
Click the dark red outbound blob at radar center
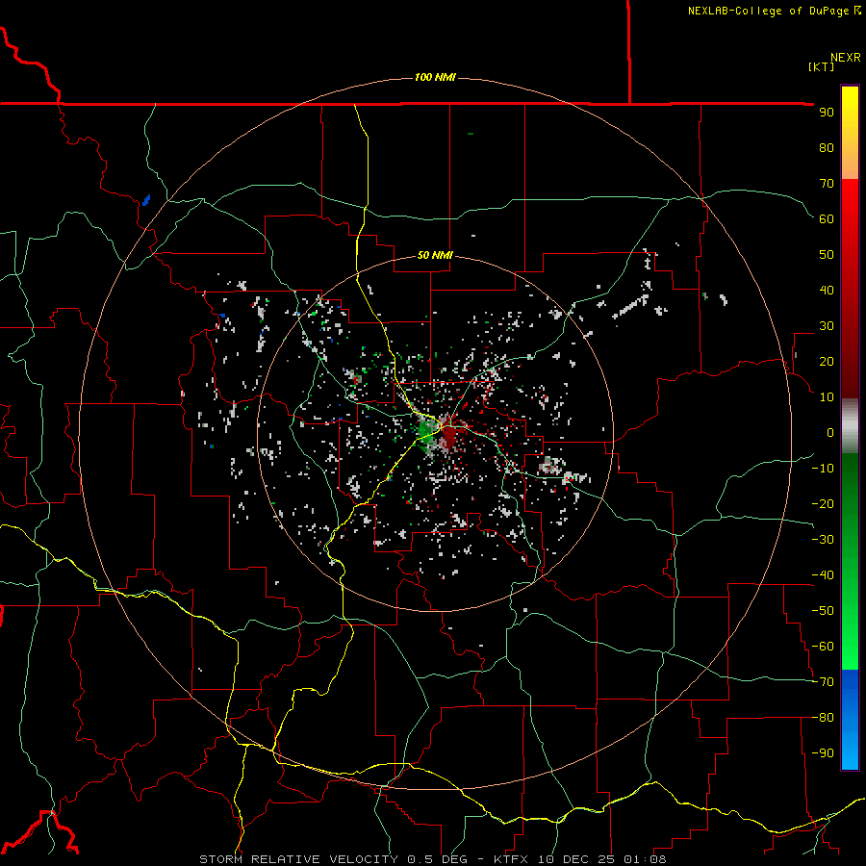(x=449, y=436)
